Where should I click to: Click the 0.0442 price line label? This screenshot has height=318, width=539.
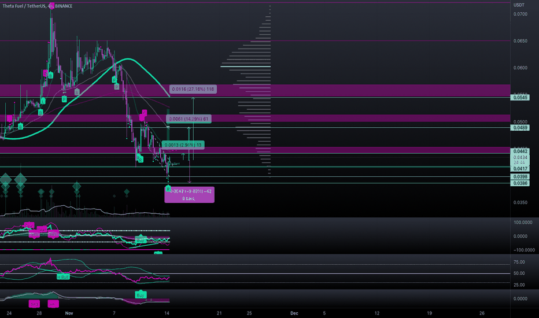click(x=520, y=151)
